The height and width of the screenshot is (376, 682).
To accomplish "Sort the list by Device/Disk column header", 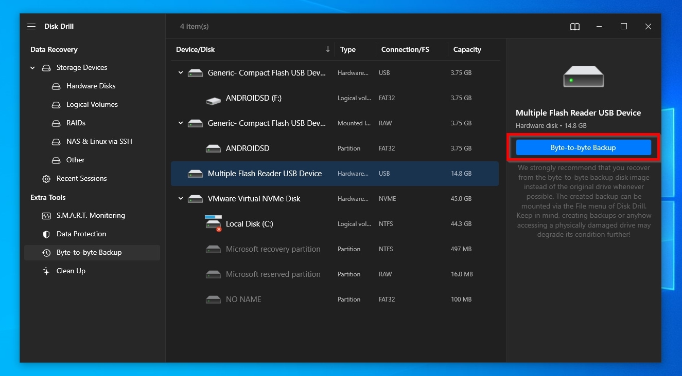I will point(196,50).
